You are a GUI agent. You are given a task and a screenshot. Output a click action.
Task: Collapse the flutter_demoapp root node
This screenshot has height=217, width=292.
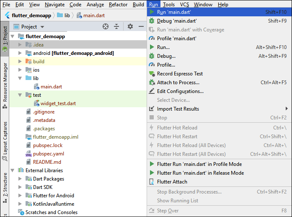tap(13, 36)
